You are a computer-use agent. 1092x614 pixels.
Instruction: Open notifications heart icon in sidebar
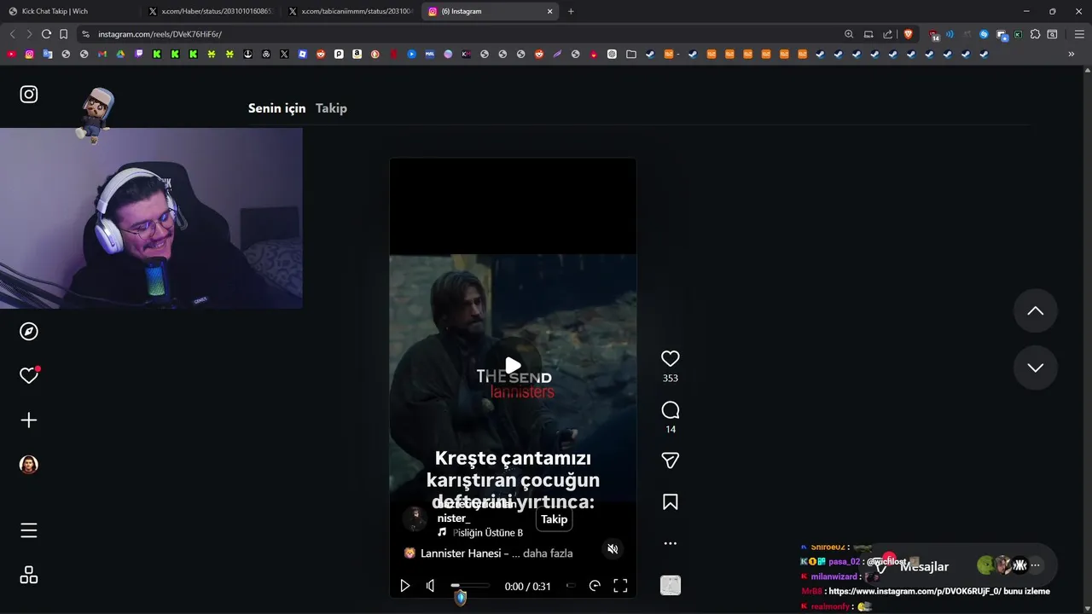[29, 375]
